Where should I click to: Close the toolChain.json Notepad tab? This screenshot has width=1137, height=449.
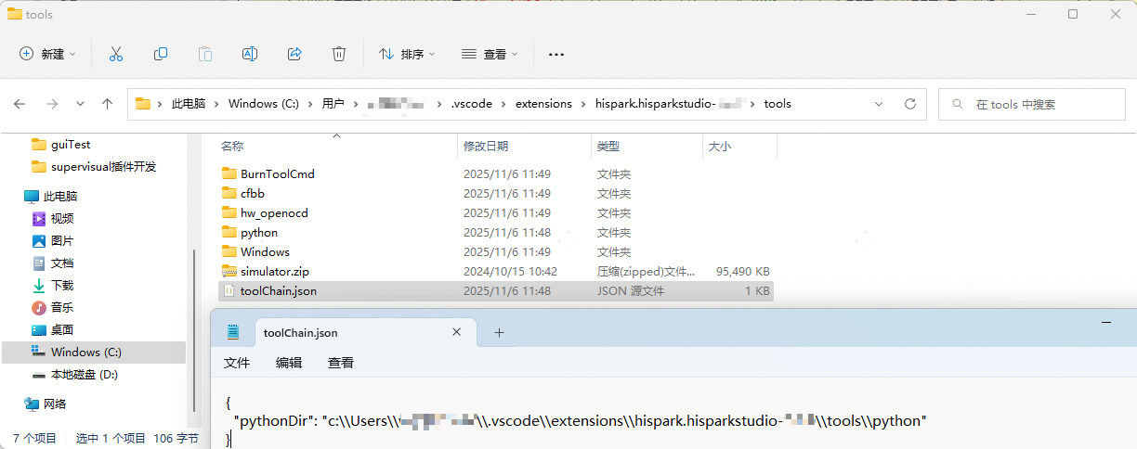click(x=456, y=332)
